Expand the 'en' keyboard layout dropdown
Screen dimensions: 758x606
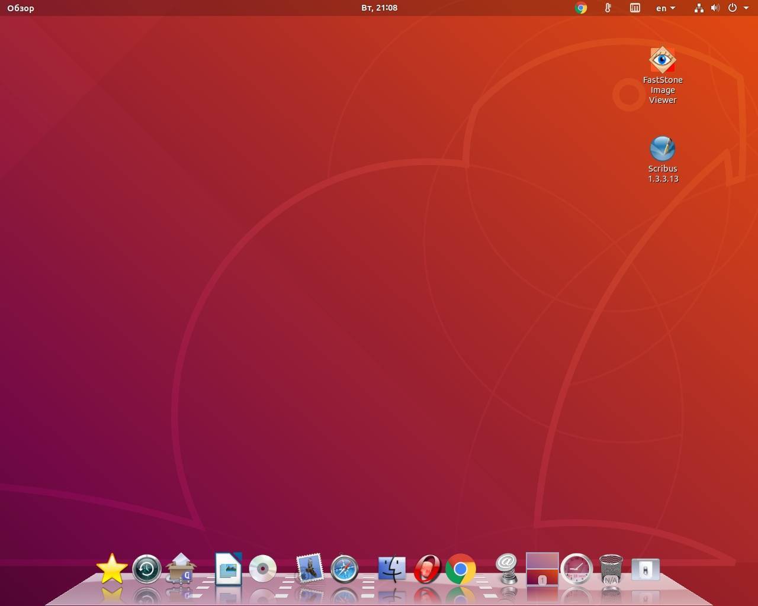pyautogui.click(x=665, y=8)
